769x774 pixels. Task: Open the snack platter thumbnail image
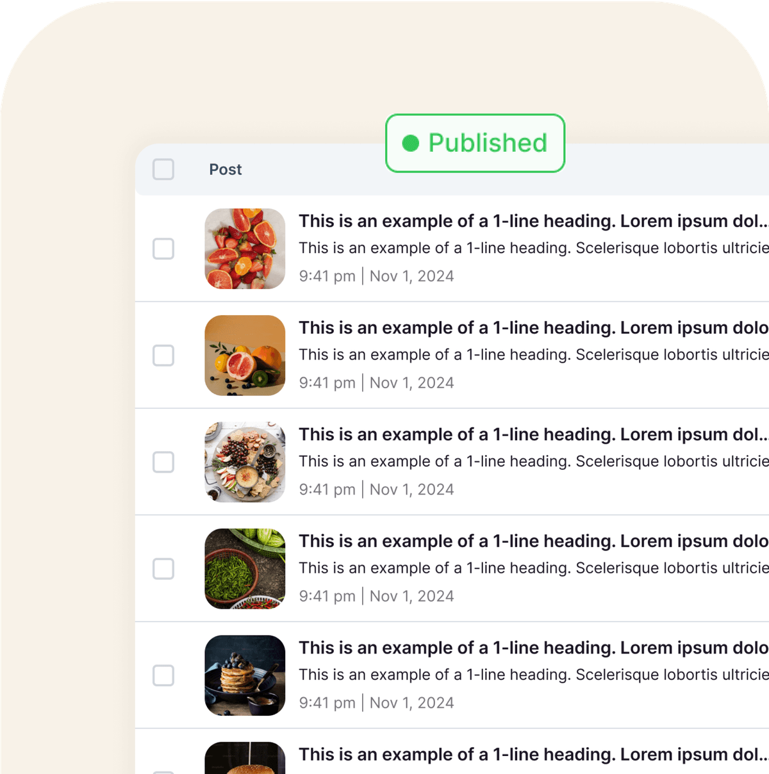tap(245, 462)
